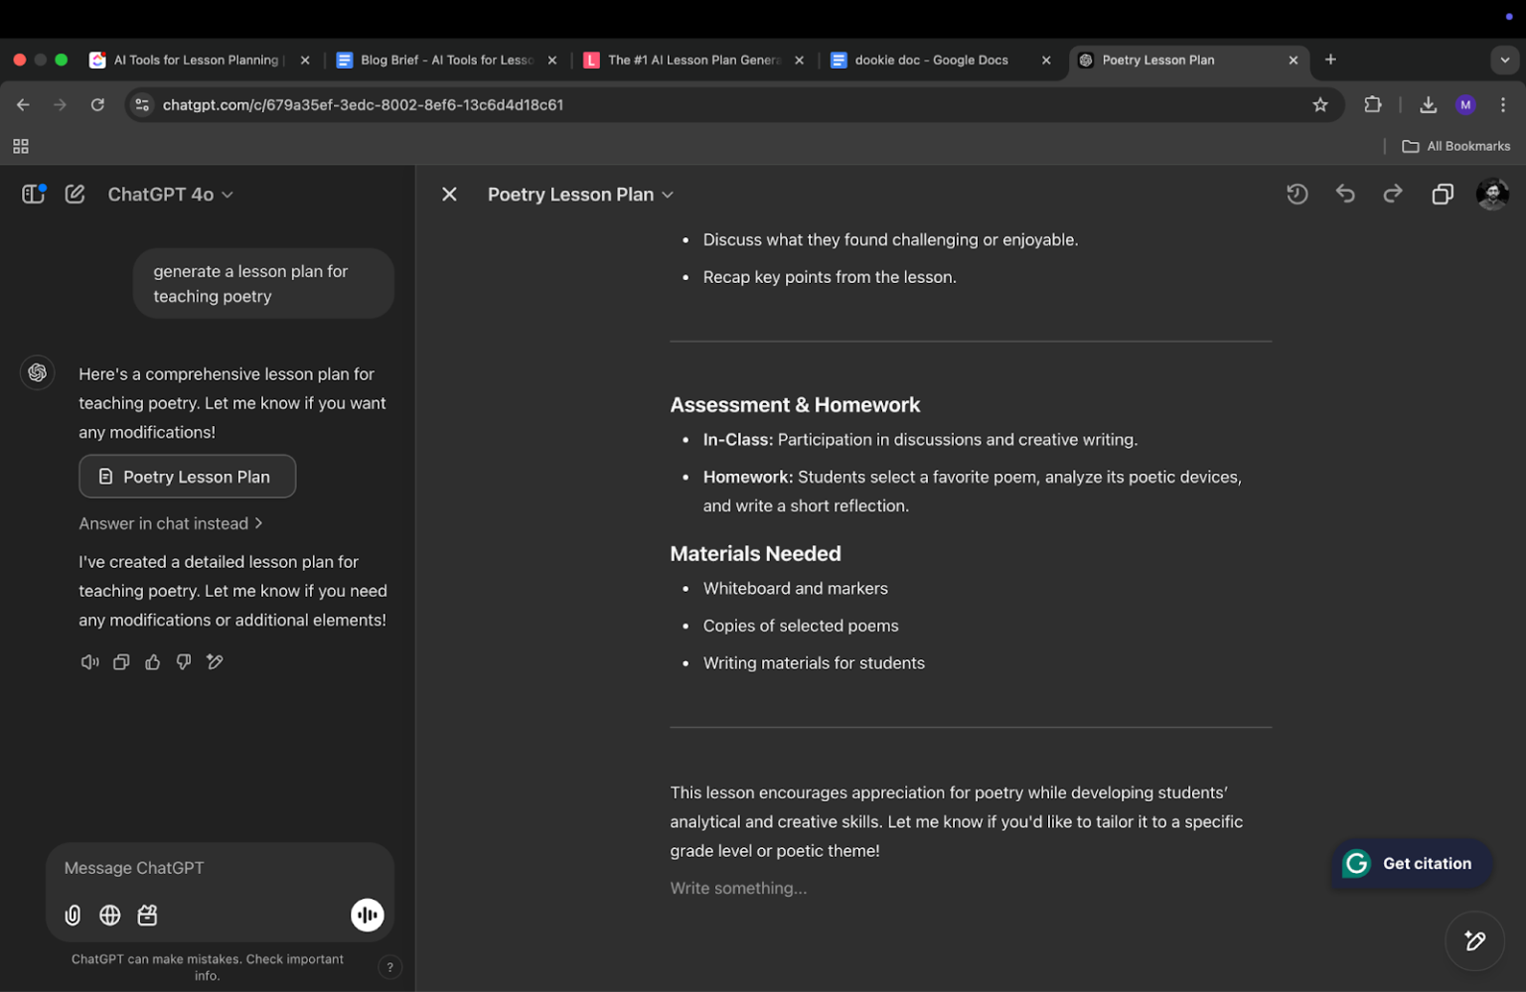The image size is (1526, 992).
Task: Copy the ChatGPT response
Action: point(120,661)
